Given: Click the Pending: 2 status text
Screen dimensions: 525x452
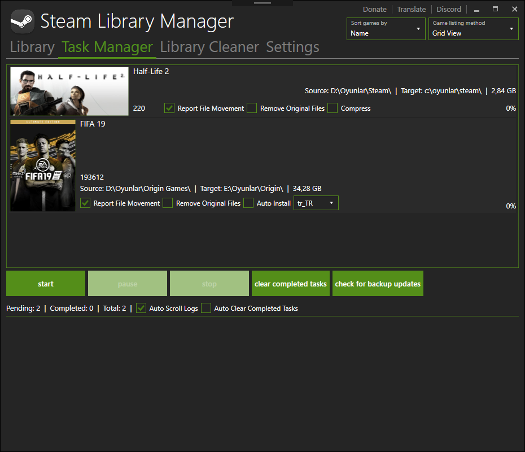Looking at the screenshot, I should point(23,308).
